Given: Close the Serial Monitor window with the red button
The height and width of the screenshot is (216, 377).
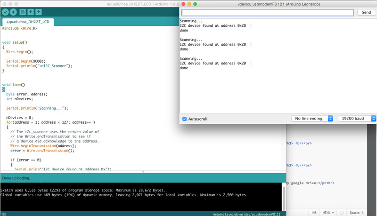Looking at the screenshot, I should click(x=183, y=4).
